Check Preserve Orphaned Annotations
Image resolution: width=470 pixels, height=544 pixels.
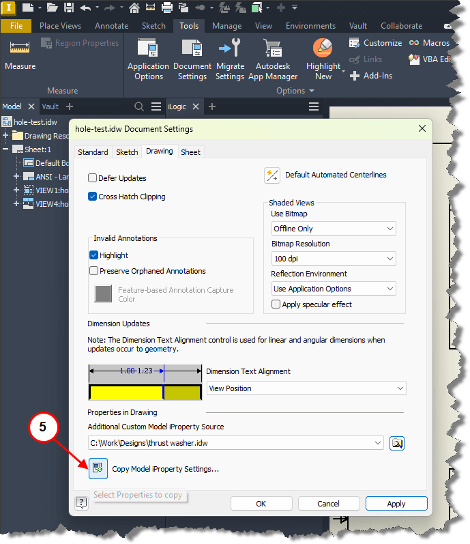(x=93, y=271)
